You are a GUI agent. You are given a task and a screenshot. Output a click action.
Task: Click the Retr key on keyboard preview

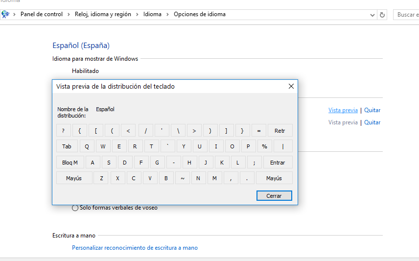[280, 130]
